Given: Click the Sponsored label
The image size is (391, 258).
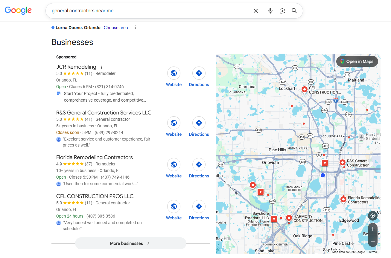Looking at the screenshot, I should pyautogui.click(x=66, y=57).
